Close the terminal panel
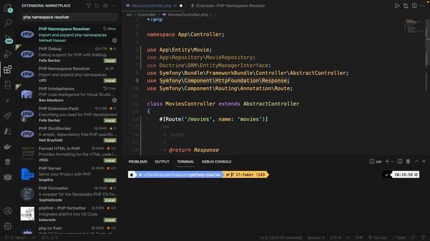 click(424, 161)
